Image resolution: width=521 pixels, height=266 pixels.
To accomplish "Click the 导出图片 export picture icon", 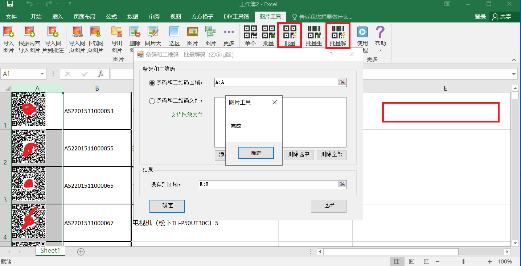I will tap(117, 32).
